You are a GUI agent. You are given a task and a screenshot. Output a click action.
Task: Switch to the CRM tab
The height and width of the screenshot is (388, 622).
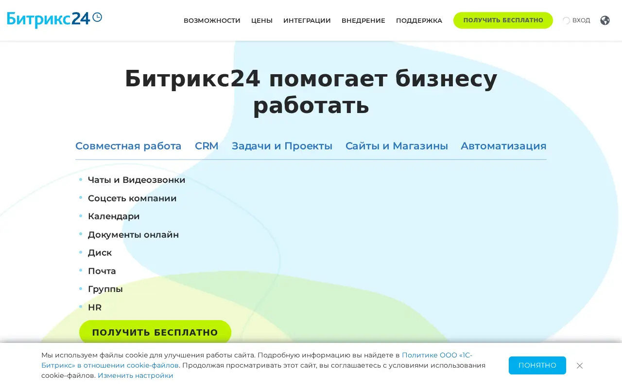[x=207, y=146]
